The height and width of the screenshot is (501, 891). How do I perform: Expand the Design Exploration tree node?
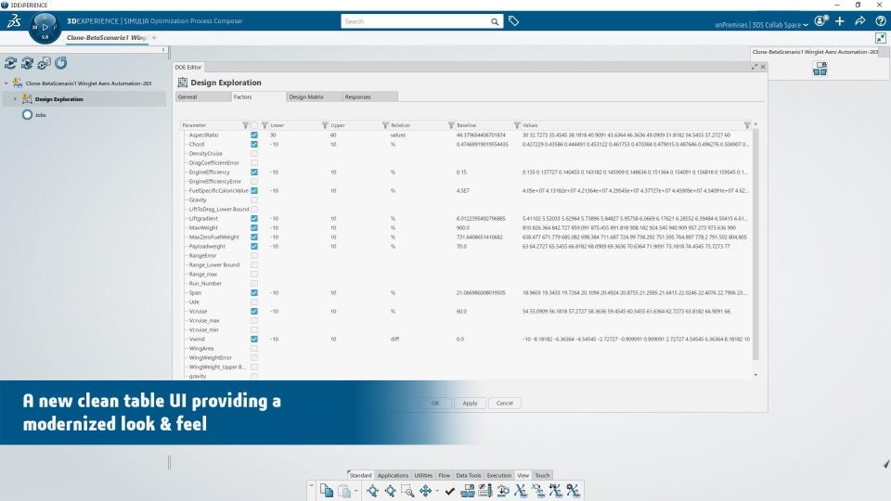pyautogui.click(x=16, y=99)
